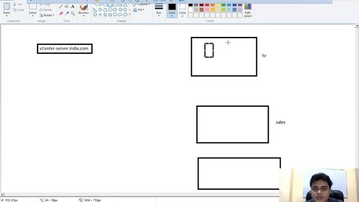Pick the yellow color swatch
Screen dimensions: 359x202
click(218, 5)
